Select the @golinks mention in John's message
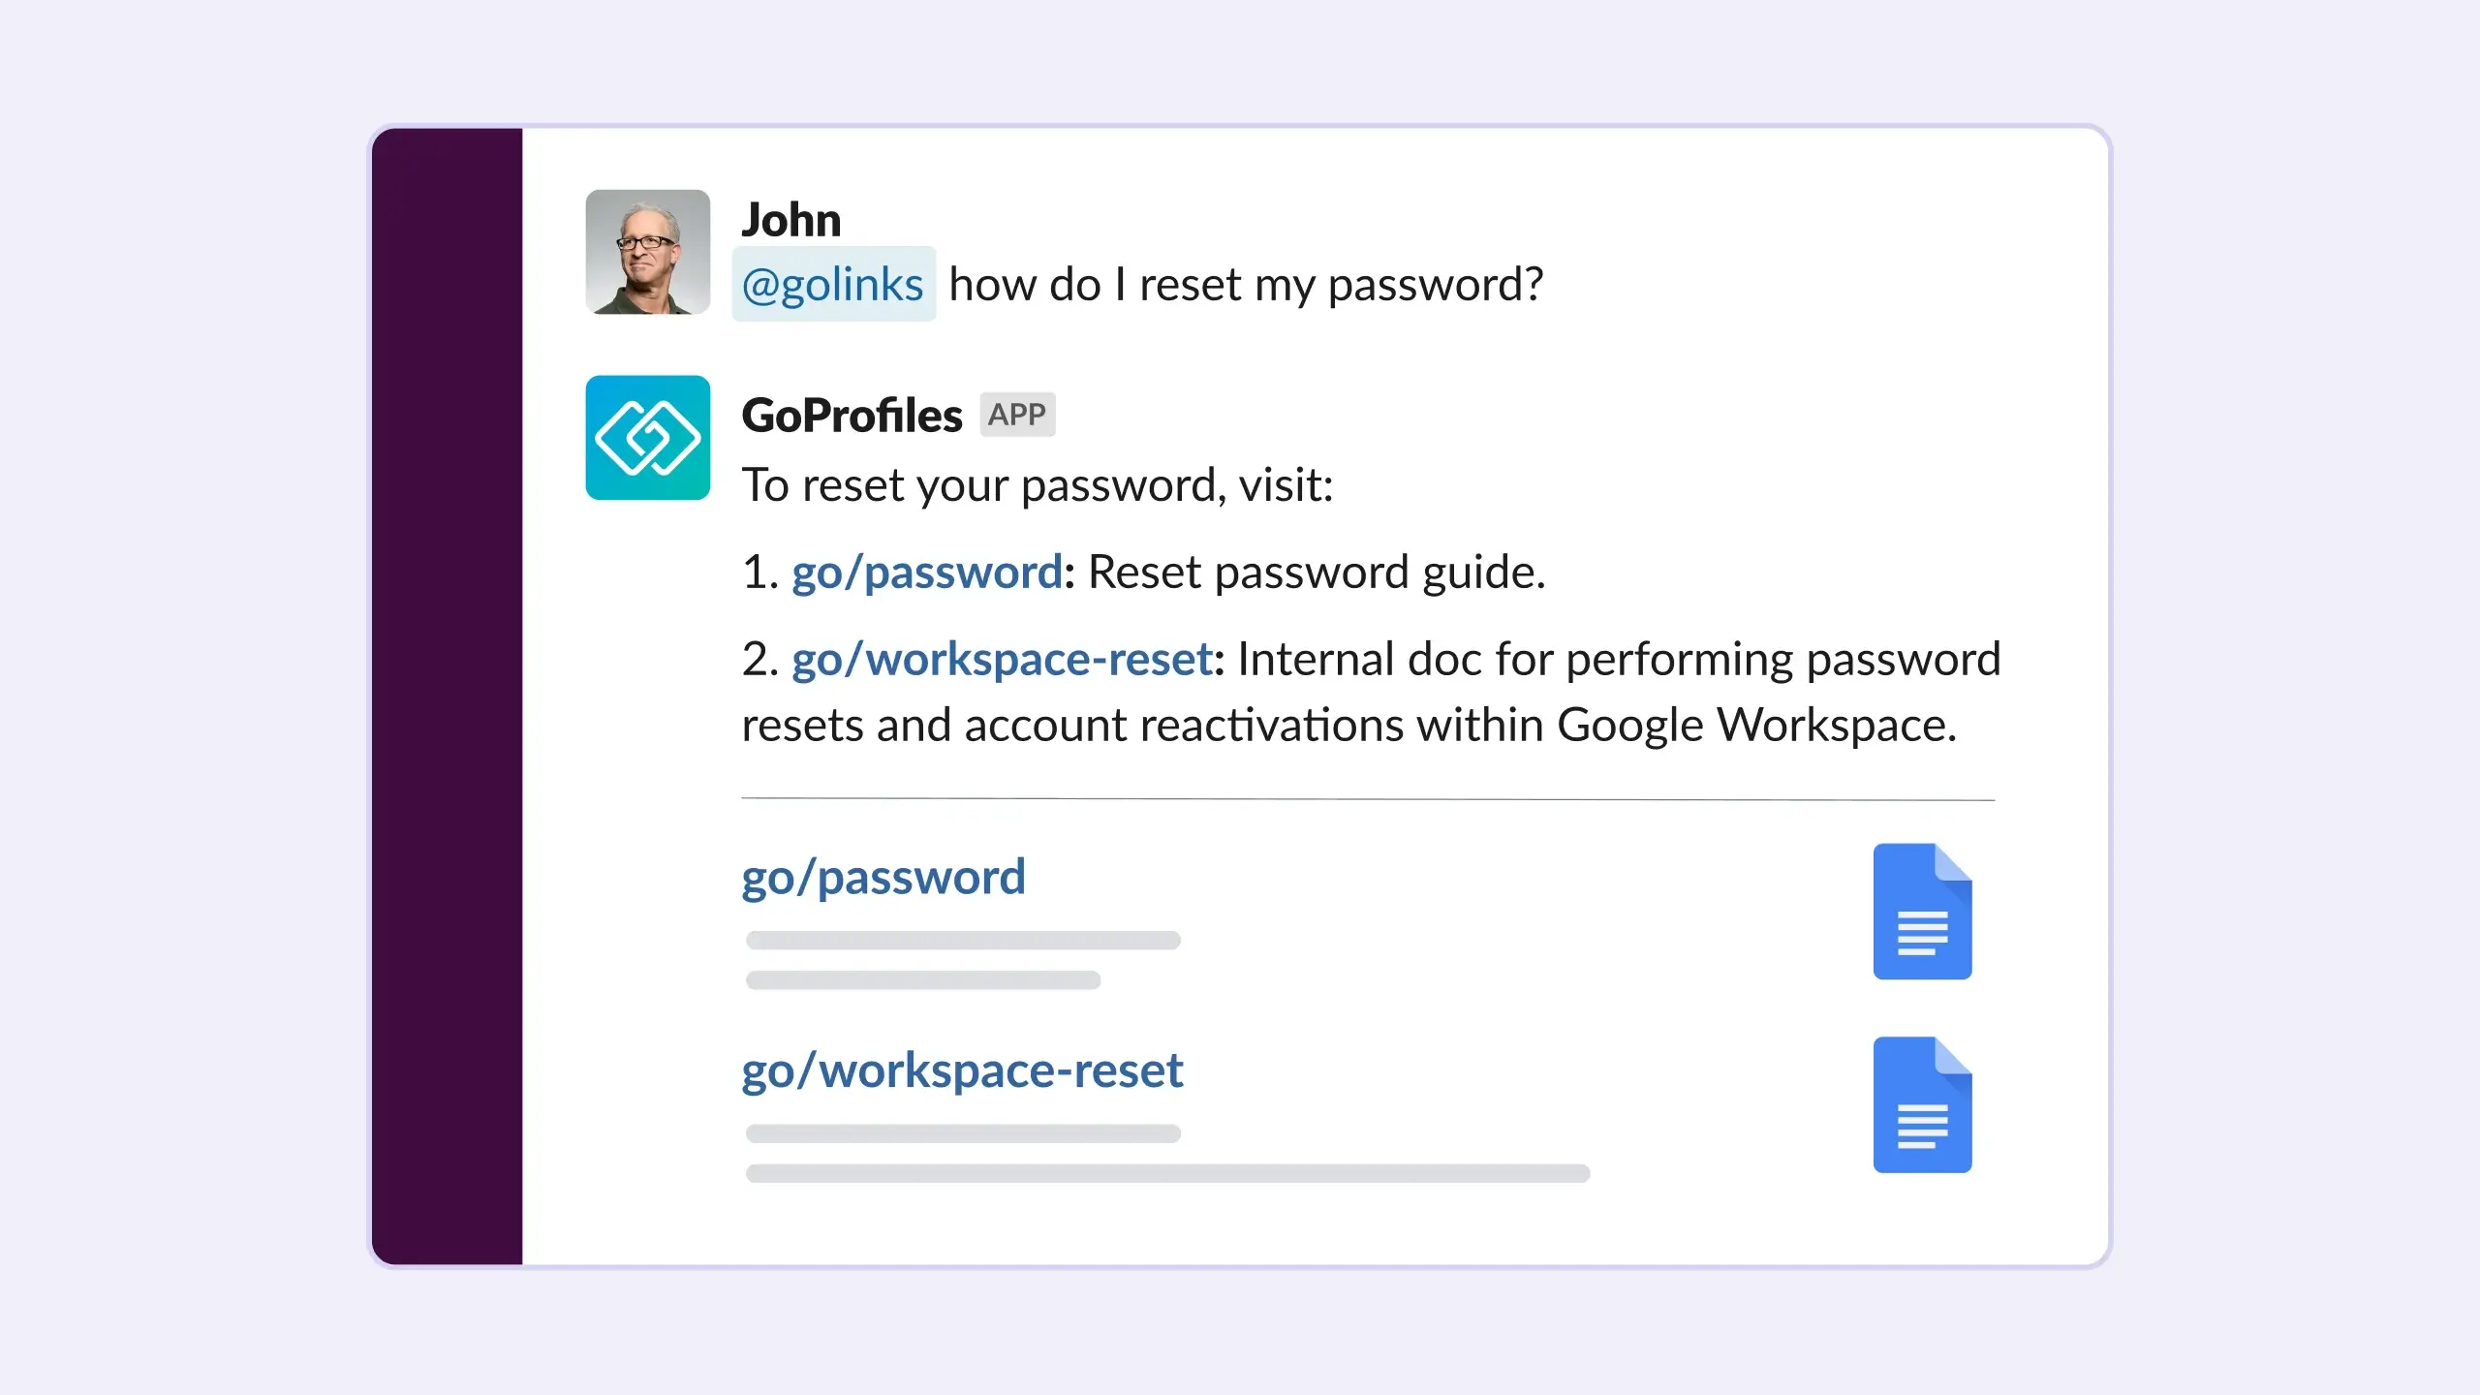Viewport: 2480px width, 1395px height. 833,285
